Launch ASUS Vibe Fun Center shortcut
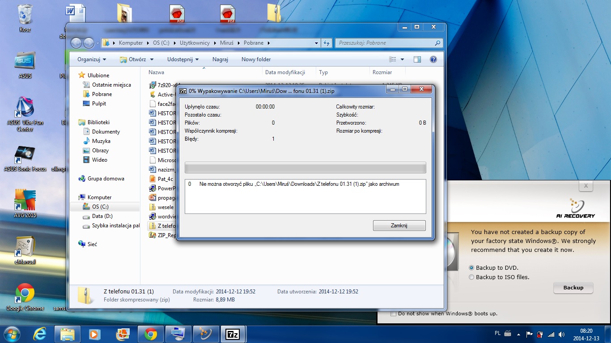This screenshot has width=611, height=343. 25,114
